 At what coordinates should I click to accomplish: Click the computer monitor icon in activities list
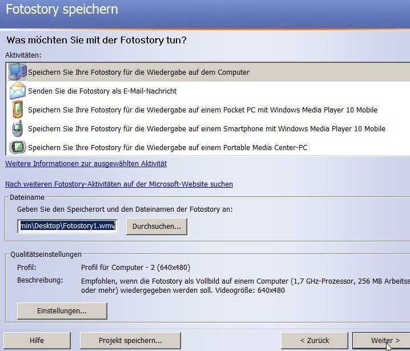[x=18, y=72]
